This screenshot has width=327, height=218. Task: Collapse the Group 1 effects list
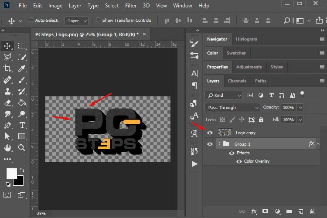(318, 144)
